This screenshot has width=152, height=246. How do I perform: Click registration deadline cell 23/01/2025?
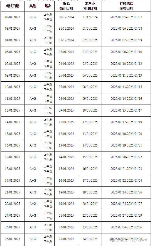tap(66, 239)
